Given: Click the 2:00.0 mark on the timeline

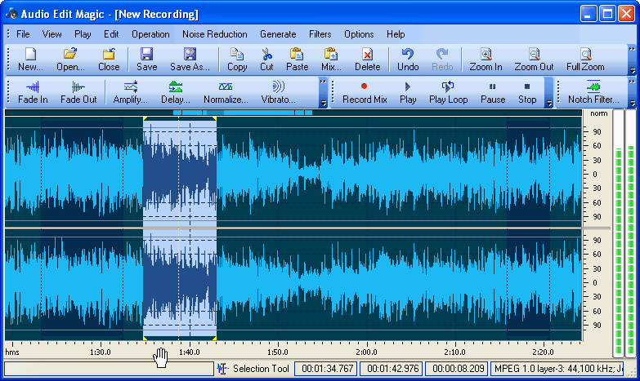Looking at the screenshot, I should point(366,352).
